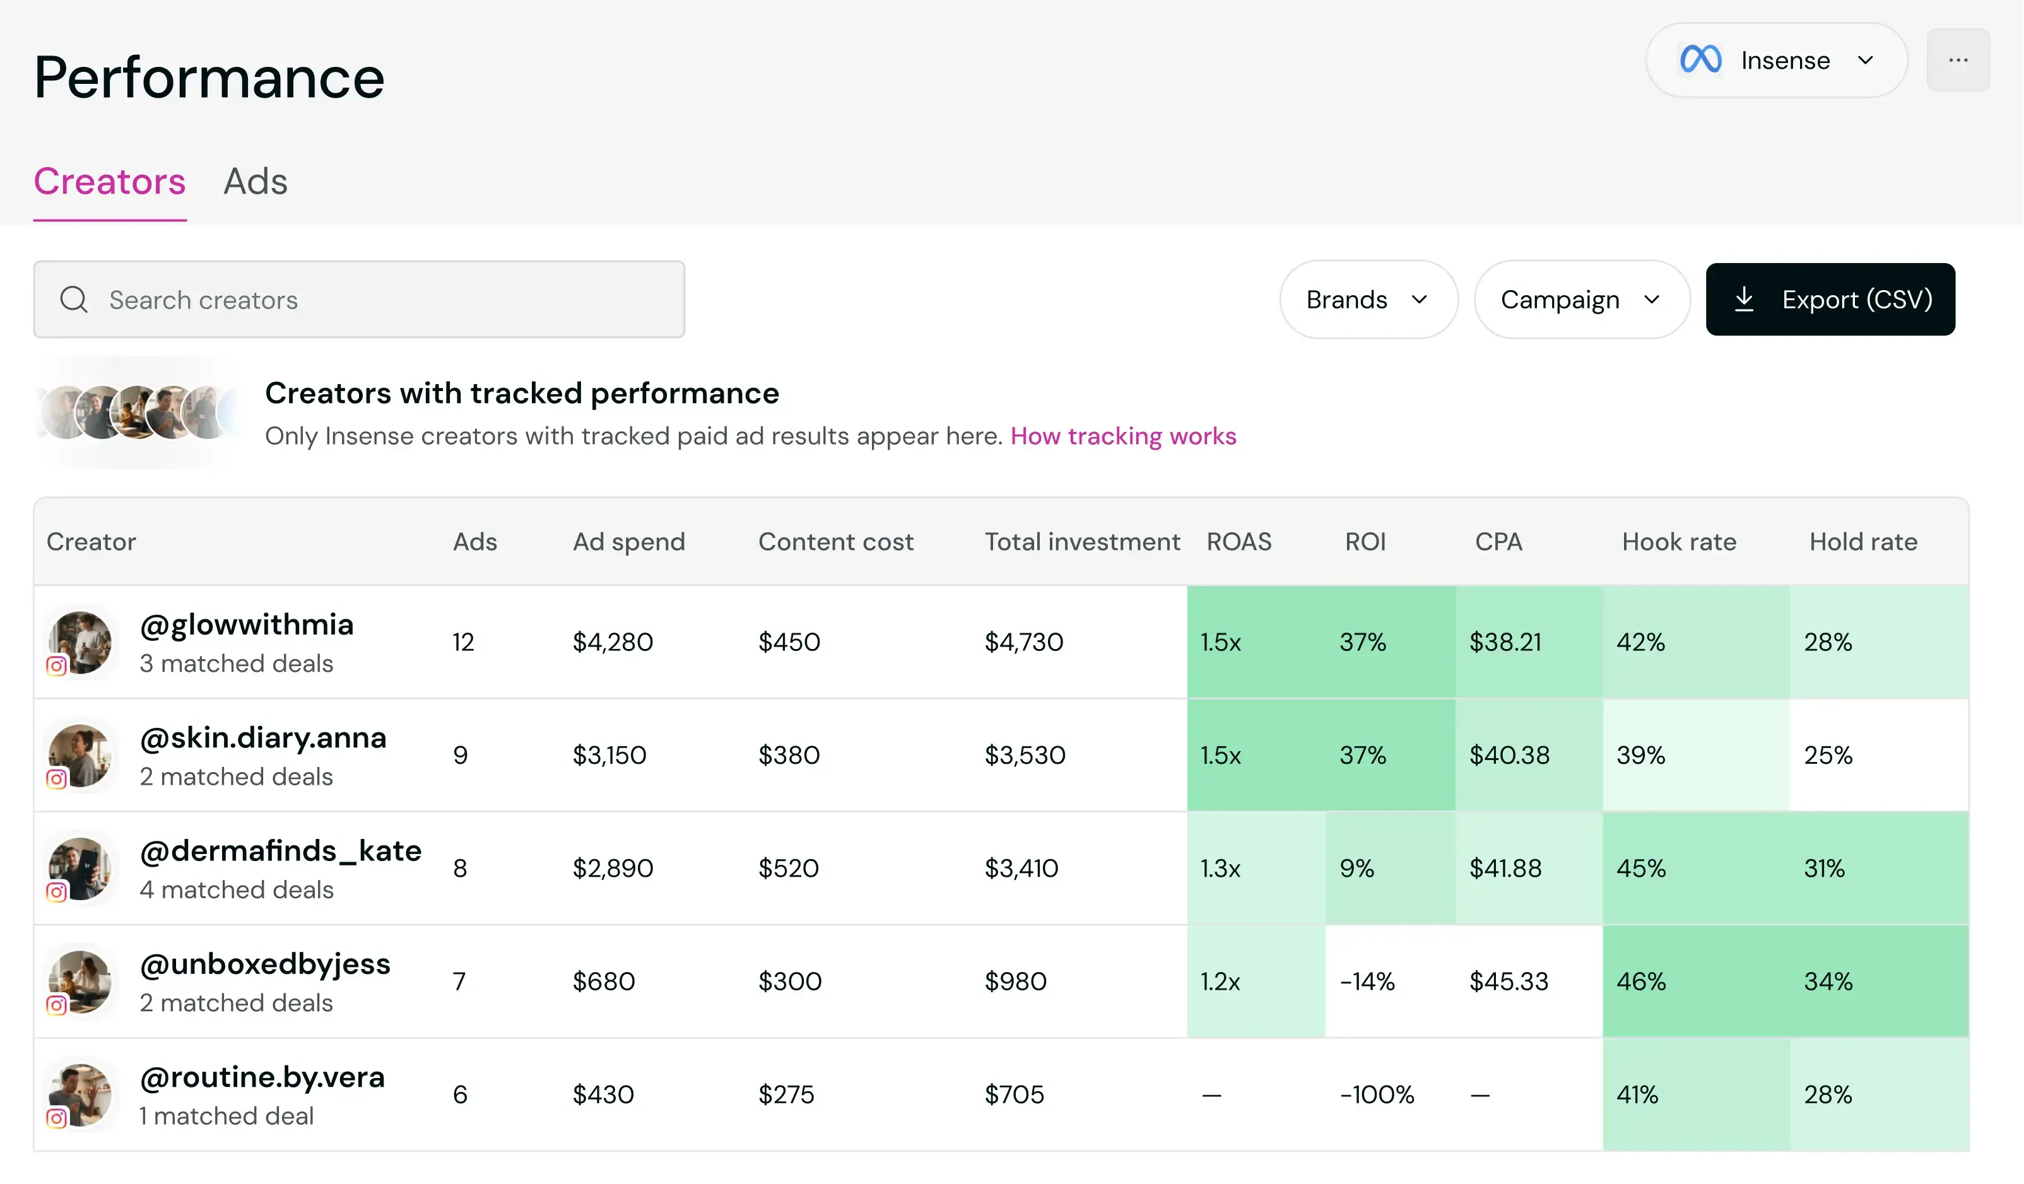
Task: Click Instagram badge on @unboxedbyjess avatar
Action: [56, 1005]
